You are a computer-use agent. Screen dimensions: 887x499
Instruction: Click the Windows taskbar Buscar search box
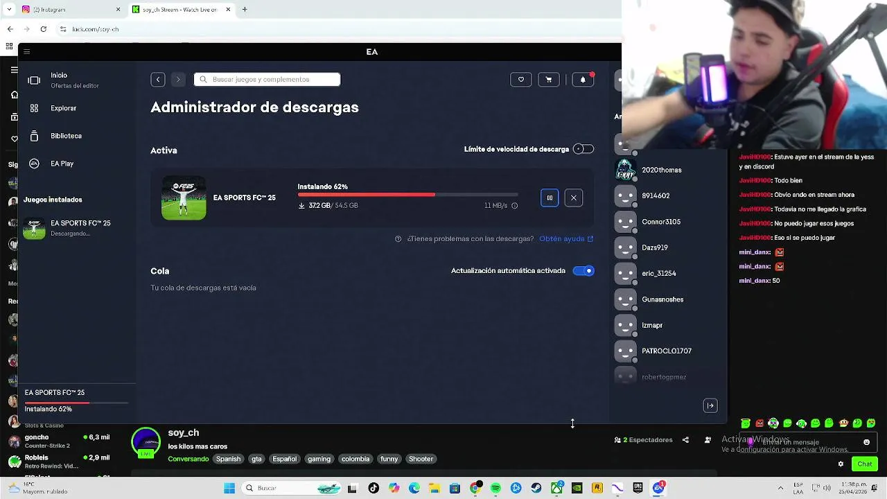click(x=292, y=488)
